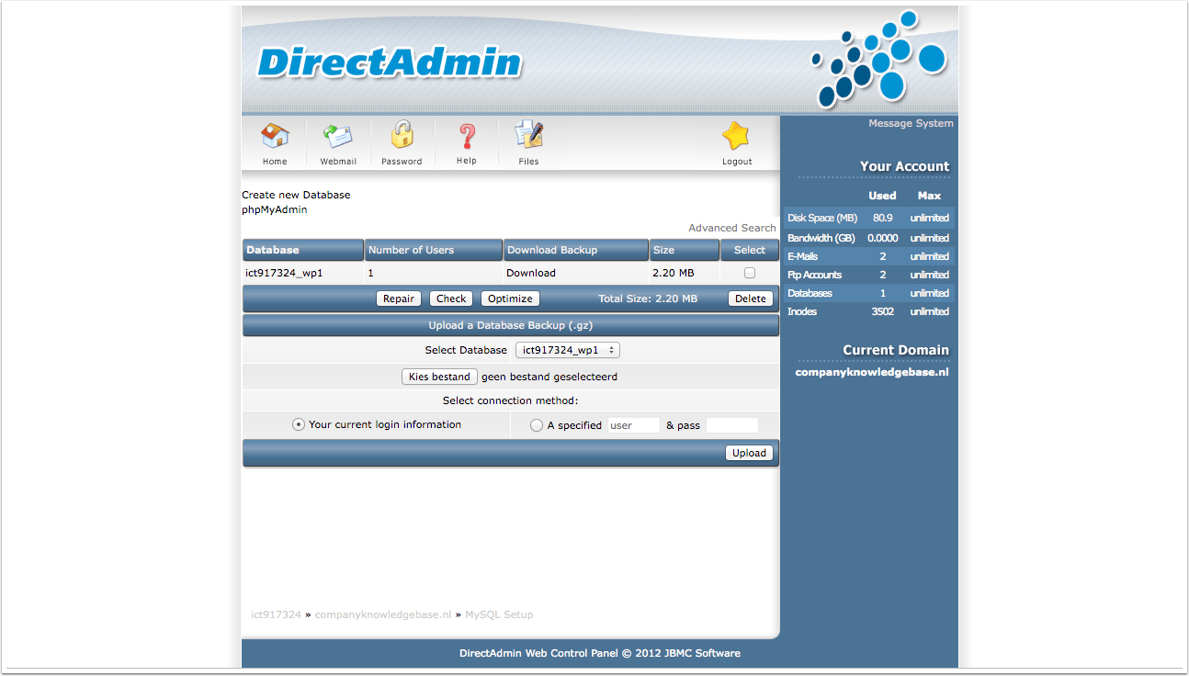Image resolution: width=1189 pixels, height=676 pixels.
Task: Click 'geen bestand geselecteerd' text
Action: [x=549, y=377]
